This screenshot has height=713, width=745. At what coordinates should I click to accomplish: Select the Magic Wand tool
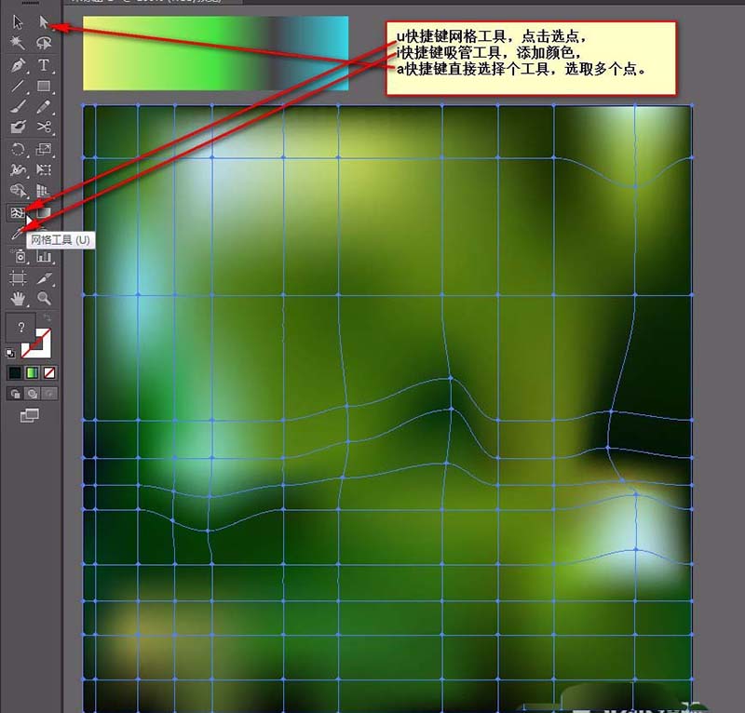pos(18,43)
